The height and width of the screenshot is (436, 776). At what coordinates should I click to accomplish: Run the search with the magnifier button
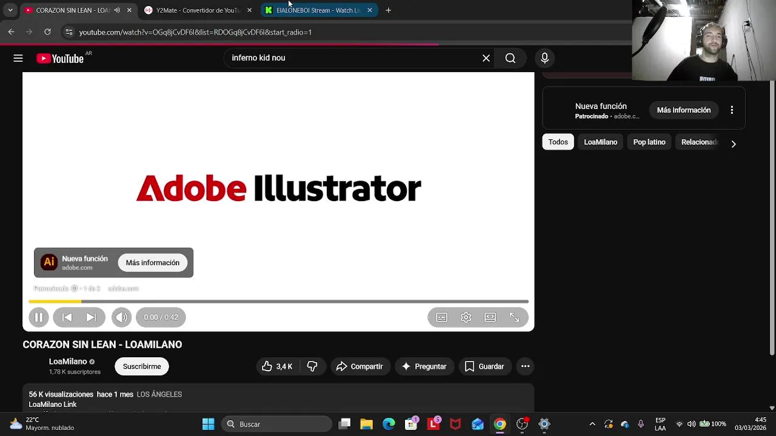[x=510, y=58]
